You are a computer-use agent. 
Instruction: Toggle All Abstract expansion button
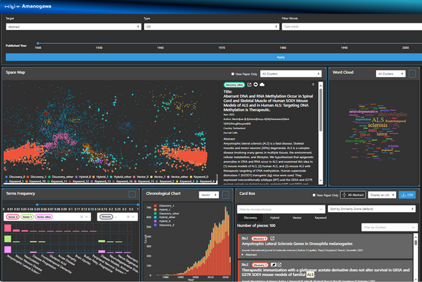click(353, 195)
